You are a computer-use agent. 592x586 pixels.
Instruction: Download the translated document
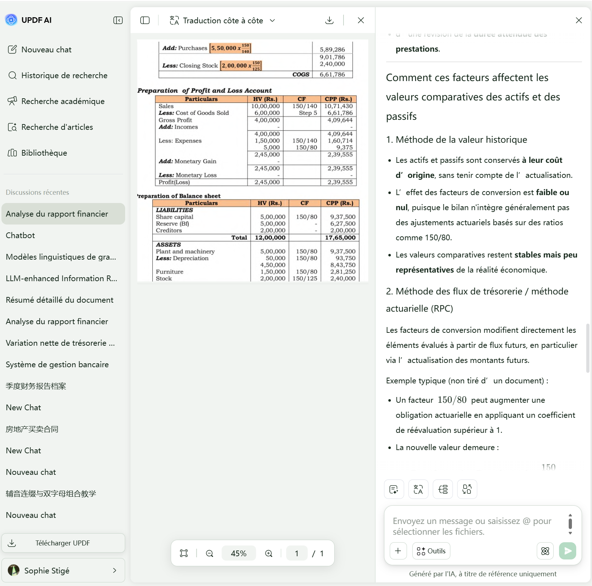329,20
